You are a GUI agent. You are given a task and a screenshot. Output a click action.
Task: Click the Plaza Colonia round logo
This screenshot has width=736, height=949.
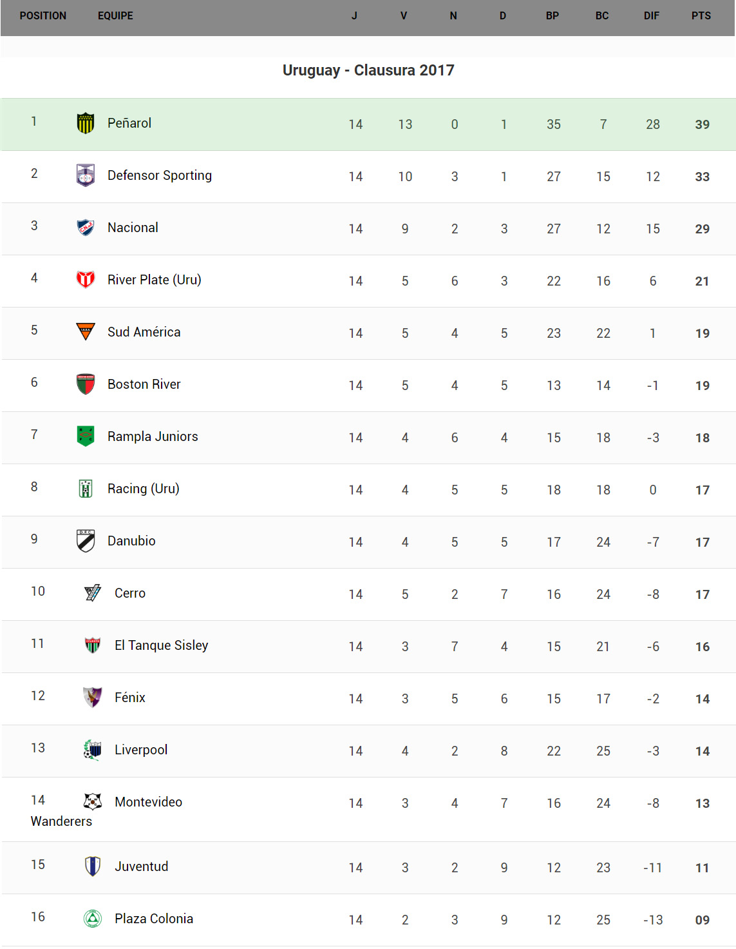click(x=93, y=919)
